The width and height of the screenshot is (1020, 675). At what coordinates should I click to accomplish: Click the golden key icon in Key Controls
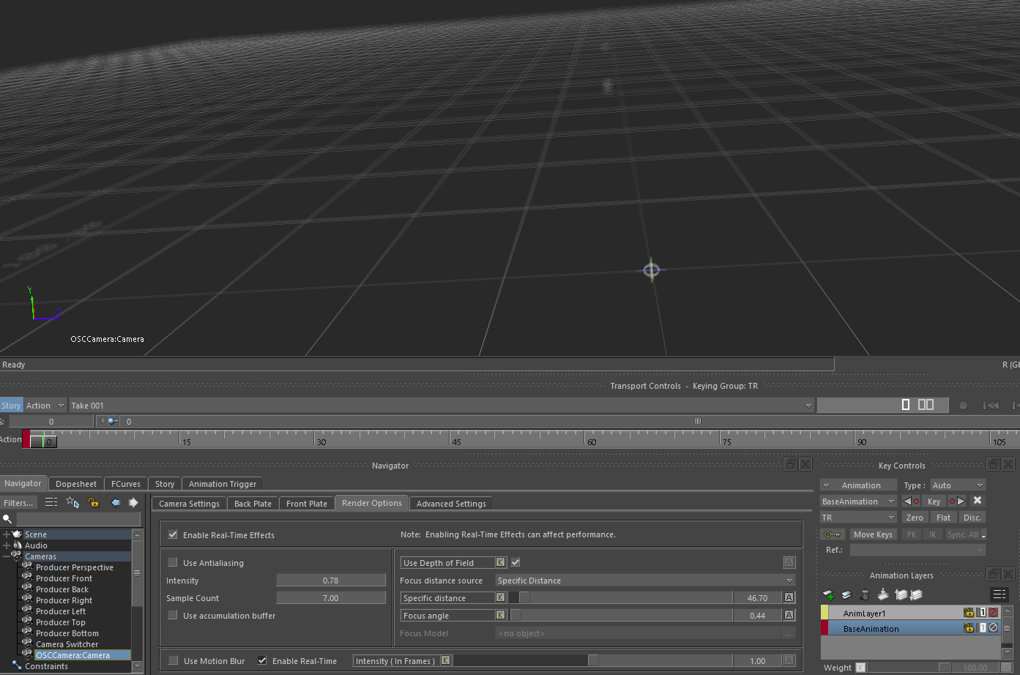click(x=833, y=534)
